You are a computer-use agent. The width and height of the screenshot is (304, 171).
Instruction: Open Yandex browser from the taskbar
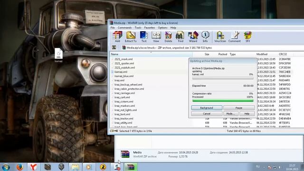coord(34,167)
